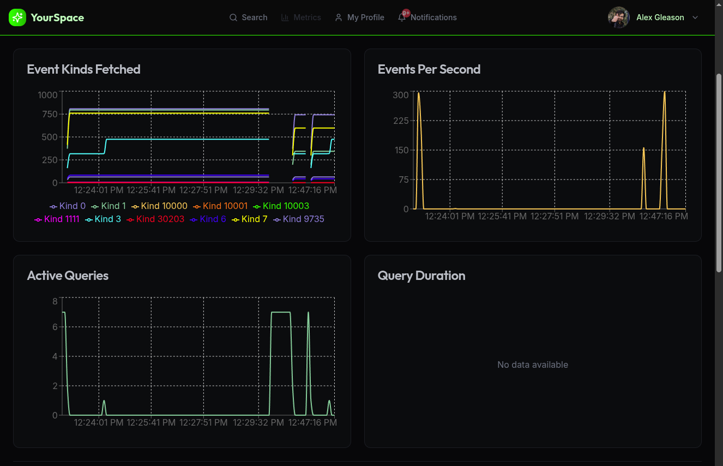This screenshot has width=723, height=466.
Task: Click the Kind 30203 red legend swatch
Action: pos(130,219)
